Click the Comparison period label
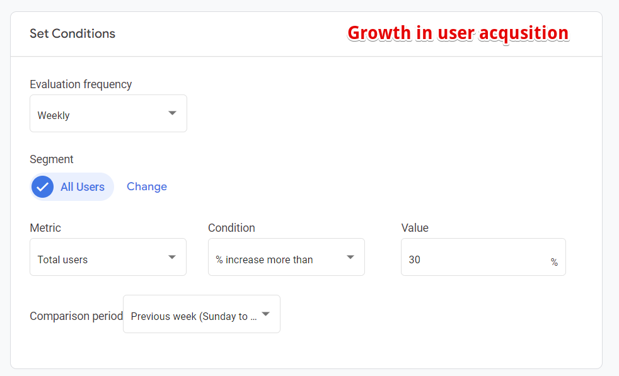The height and width of the screenshot is (376, 619). 76,316
